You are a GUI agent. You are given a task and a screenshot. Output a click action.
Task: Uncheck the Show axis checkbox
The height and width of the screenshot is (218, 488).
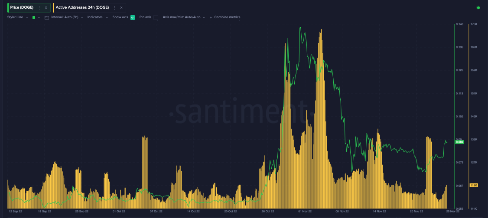coord(133,17)
